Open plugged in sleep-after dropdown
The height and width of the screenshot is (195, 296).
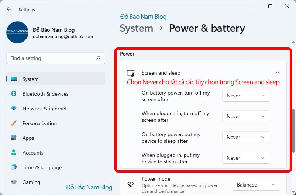coord(246,158)
